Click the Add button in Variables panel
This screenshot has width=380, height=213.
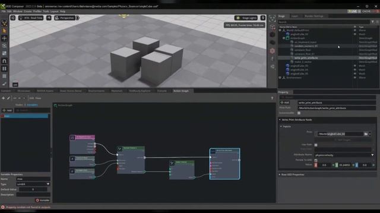(7, 111)
